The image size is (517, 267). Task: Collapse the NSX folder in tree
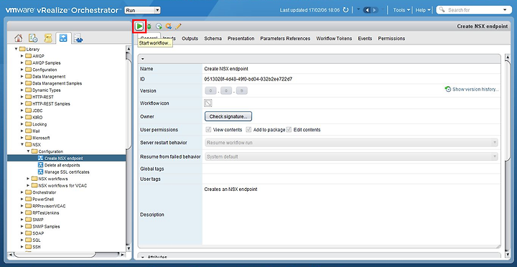point(22,145)
